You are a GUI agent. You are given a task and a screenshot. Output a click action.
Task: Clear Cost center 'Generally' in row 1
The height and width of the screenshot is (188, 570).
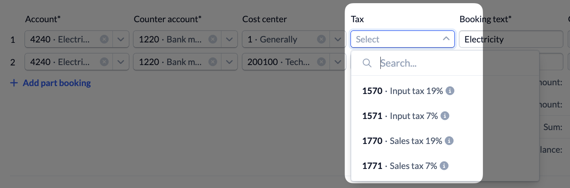[x=322, y=39]
